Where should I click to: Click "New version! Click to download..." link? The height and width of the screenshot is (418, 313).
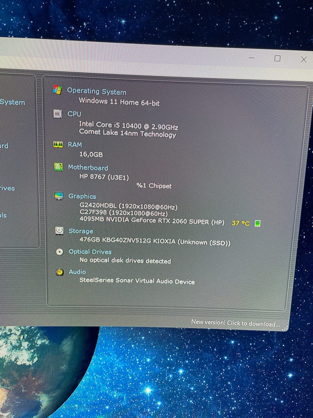click(235, 323)
